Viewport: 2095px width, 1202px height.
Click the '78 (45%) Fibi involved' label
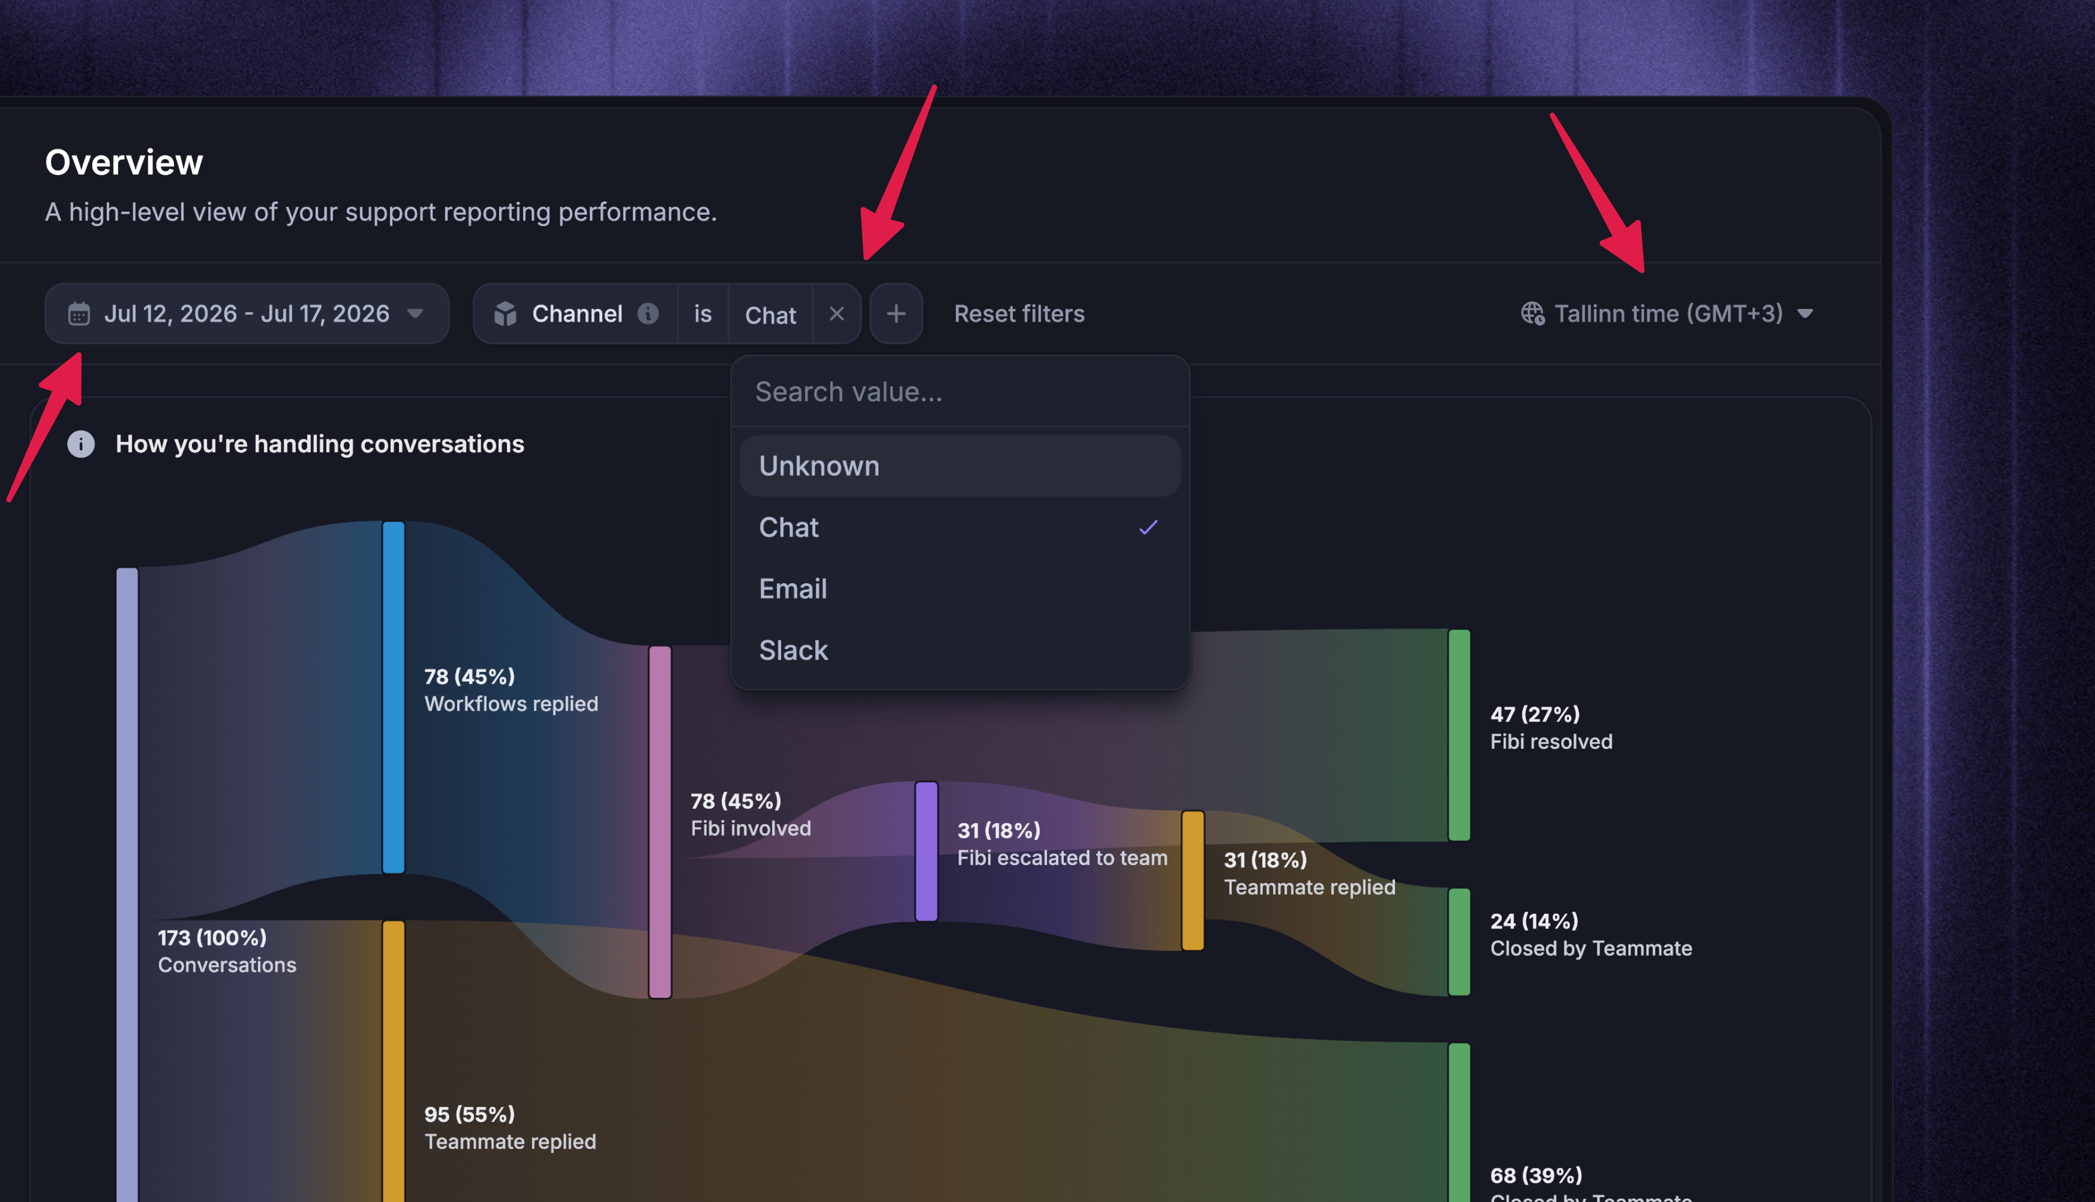[751, 815]
